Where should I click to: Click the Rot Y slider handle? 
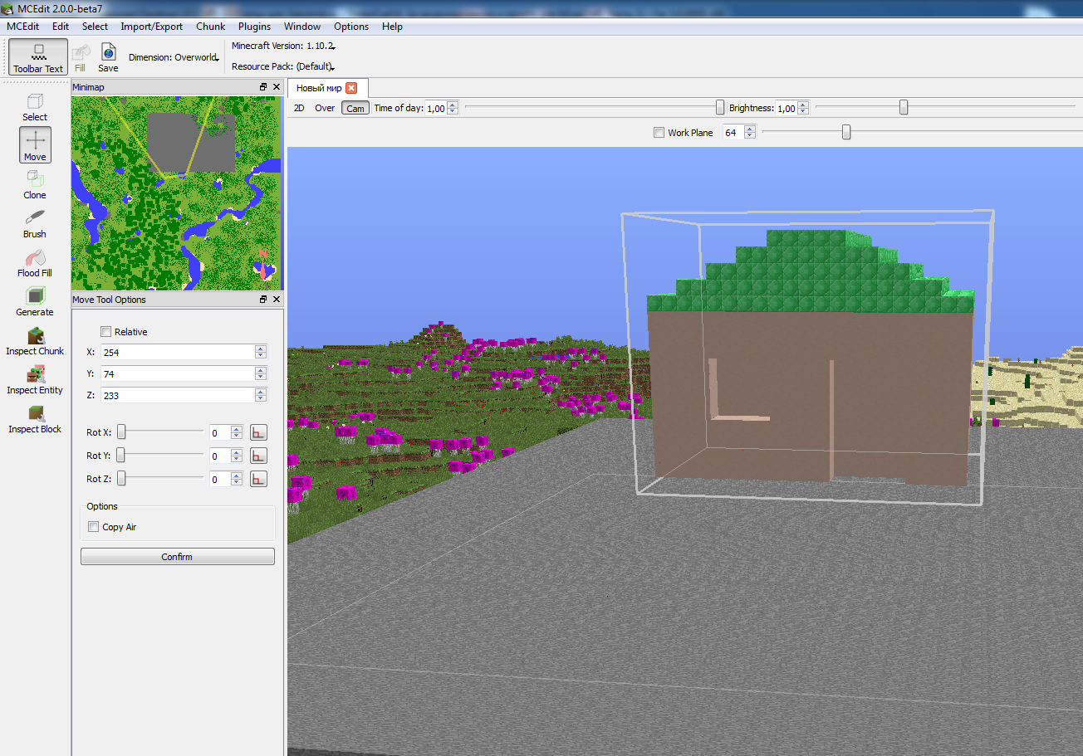pos(121,455)
